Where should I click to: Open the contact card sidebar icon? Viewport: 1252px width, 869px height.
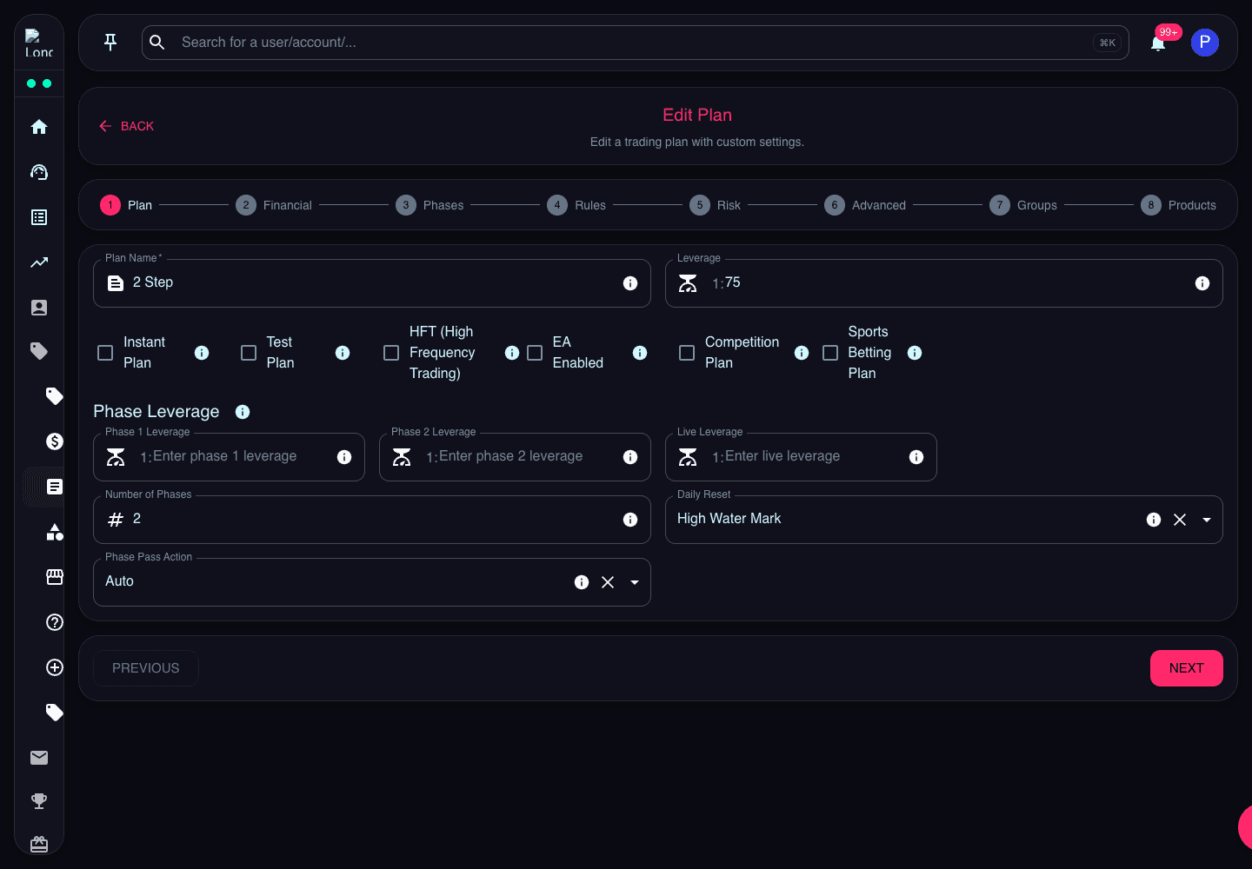[x=39, y=308]
